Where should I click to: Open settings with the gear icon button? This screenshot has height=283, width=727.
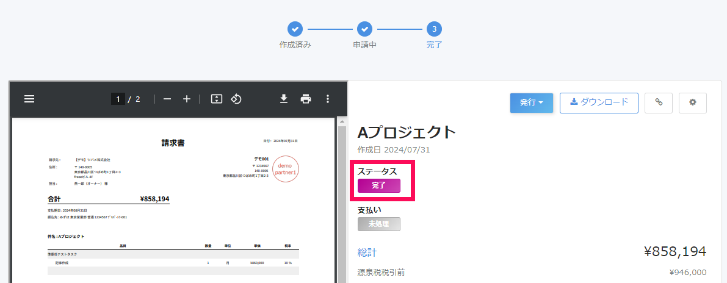693,103
